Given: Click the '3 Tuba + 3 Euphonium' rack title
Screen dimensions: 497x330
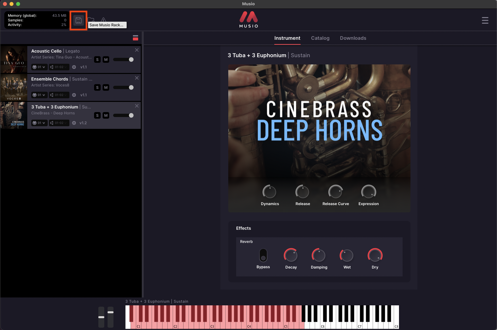Looking at the screenshot, I should [x=55, y=107].
